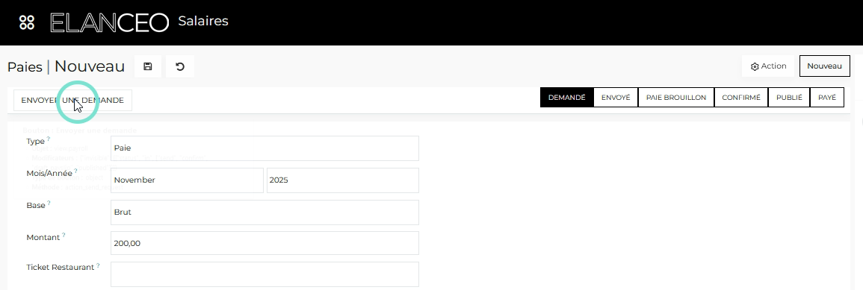Show help tooltip next to Mois/Année label
This screenshot has height=290, width=863.
(76, 171)
